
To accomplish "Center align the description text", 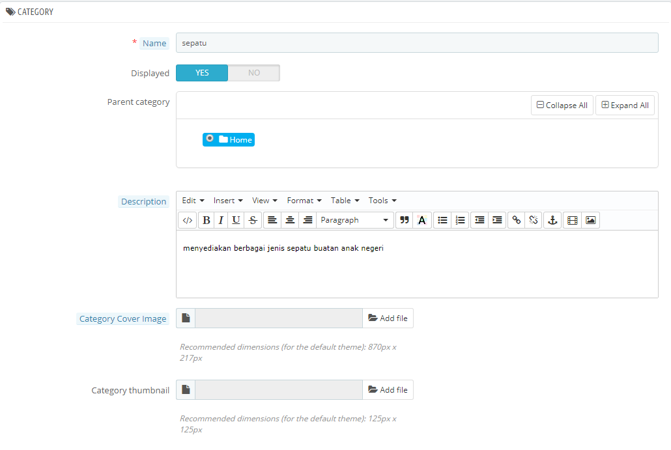I will [x=290, y=220].
